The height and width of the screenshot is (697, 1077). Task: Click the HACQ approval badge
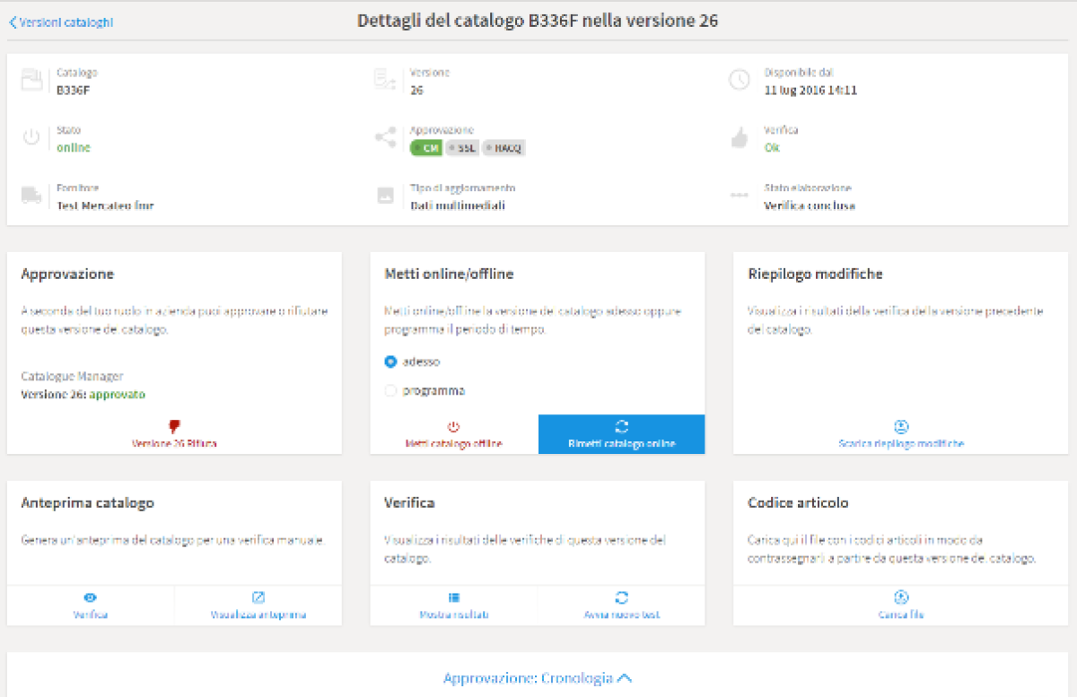pos(503,148)
